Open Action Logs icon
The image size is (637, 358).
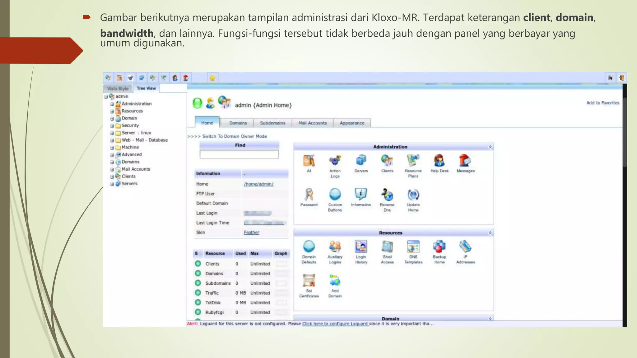(x=335, y=161)
